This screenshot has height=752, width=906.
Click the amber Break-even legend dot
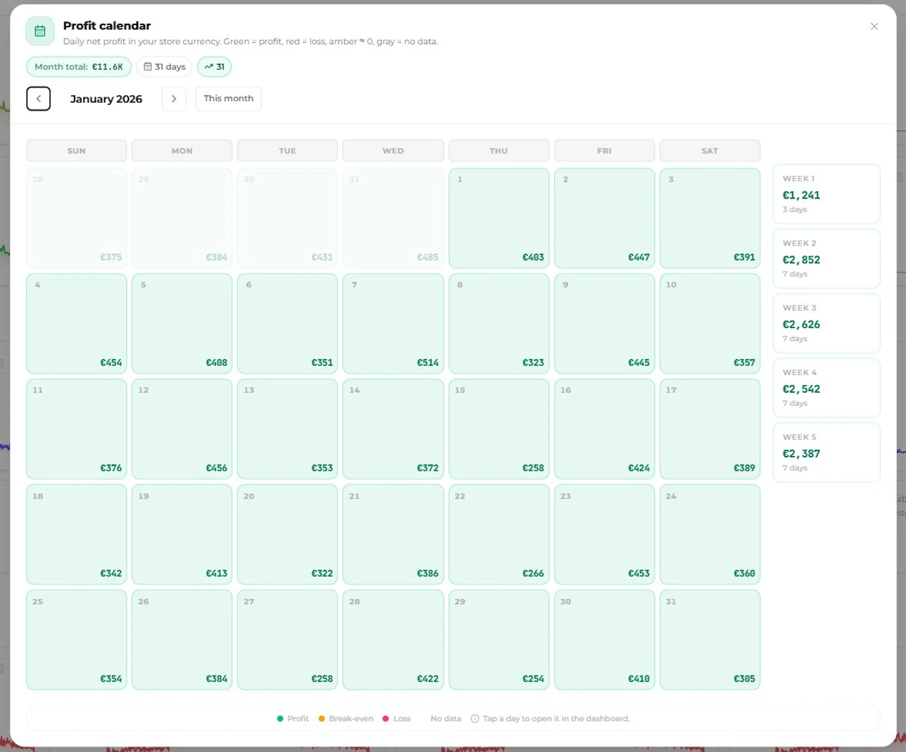[x=322, y=719]
